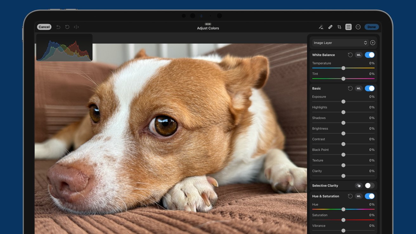
Task: Open the More options ellipsis menu
Action: [358, 27]
